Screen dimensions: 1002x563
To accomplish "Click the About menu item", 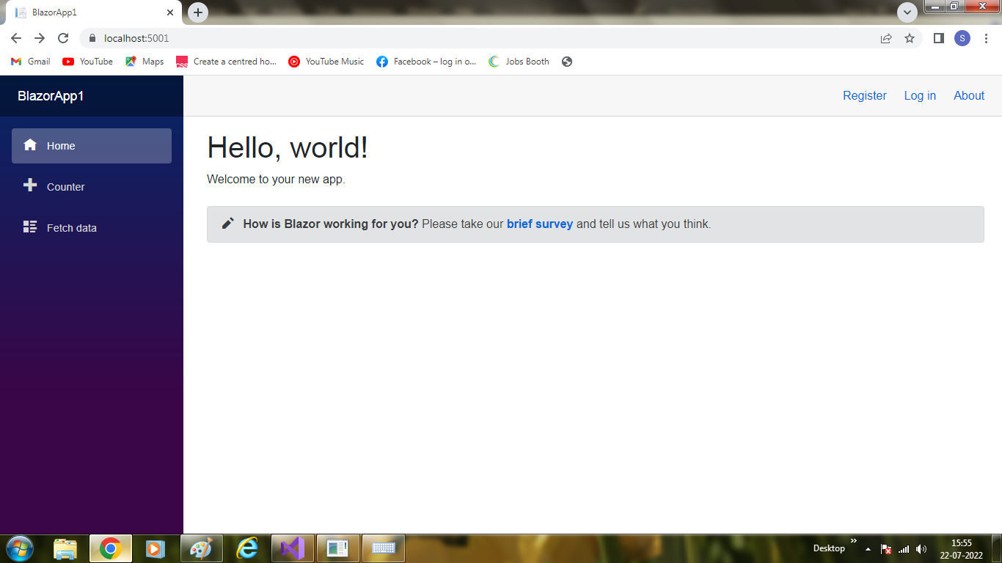I will (968, 95).
